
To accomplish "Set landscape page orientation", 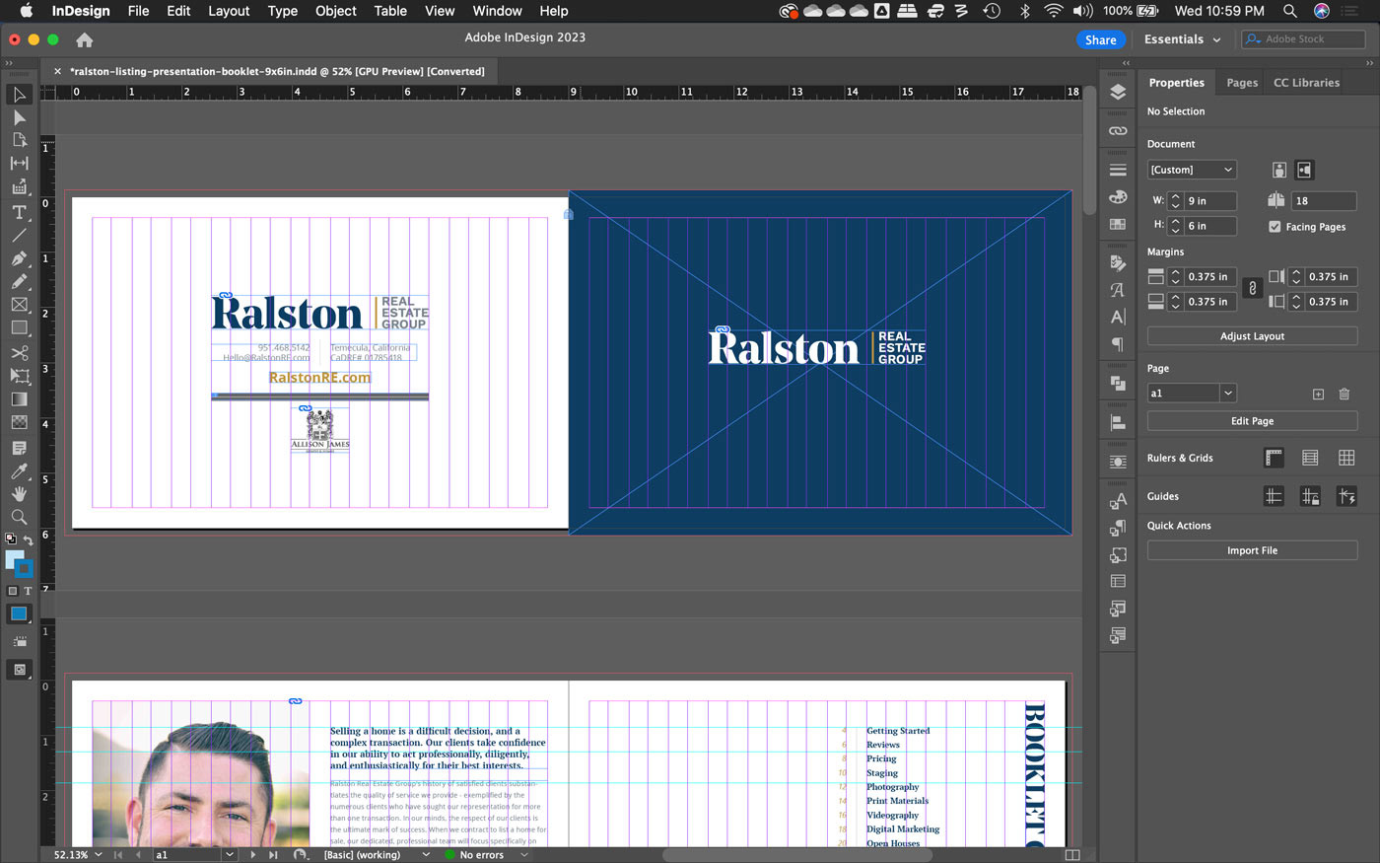I will [1304, 170].
